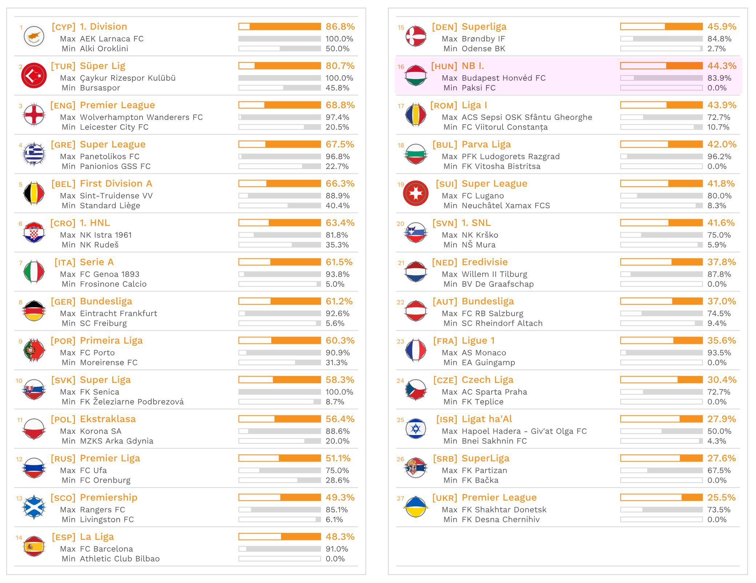The image size is (756, 583).
Task: Click the Croatia flag icon
Action: 34,233
